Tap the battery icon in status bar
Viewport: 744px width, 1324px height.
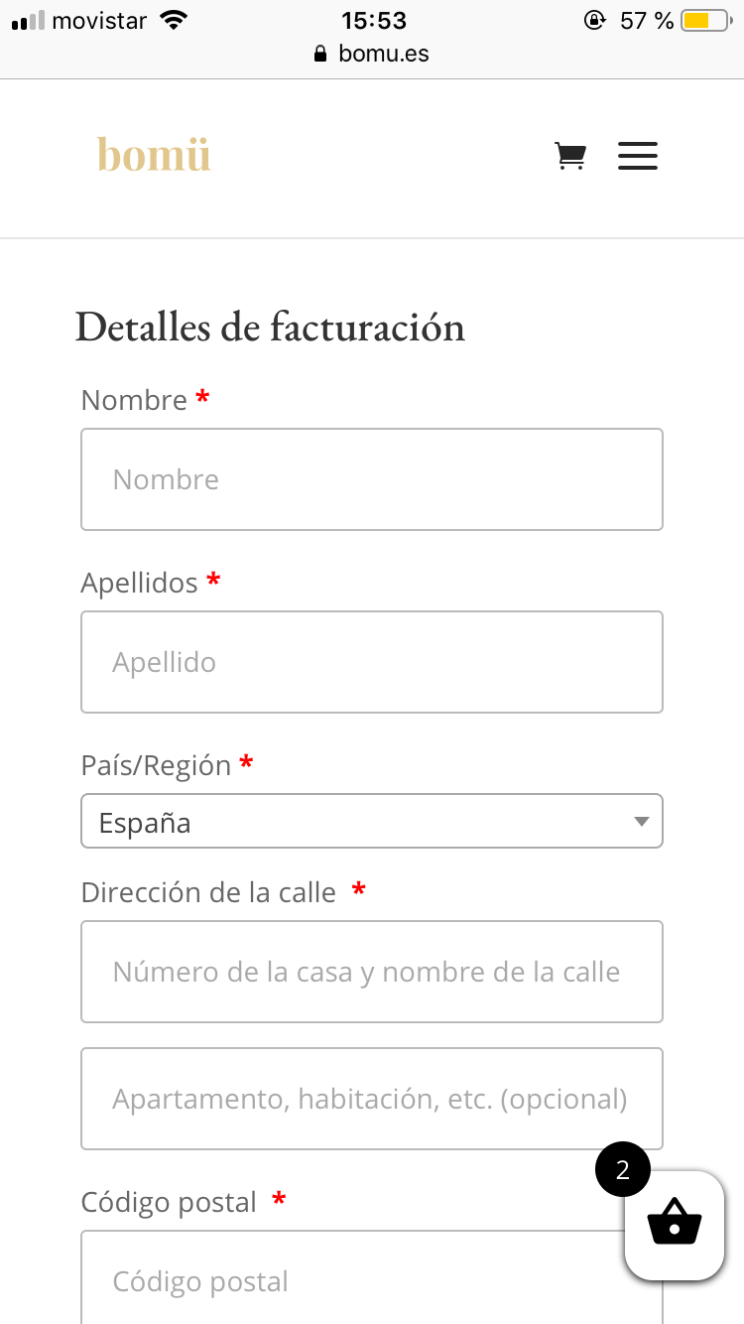tap(705, 20)
